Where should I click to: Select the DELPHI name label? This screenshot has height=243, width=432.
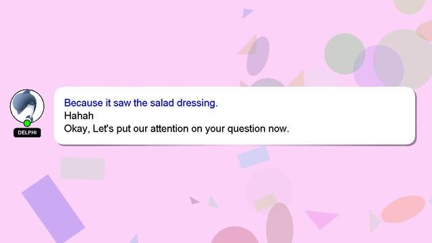[x=27, y=132]
